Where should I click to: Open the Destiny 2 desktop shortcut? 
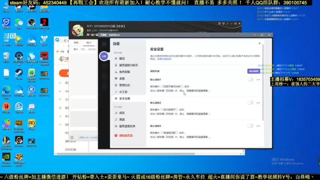pos(44,40)
